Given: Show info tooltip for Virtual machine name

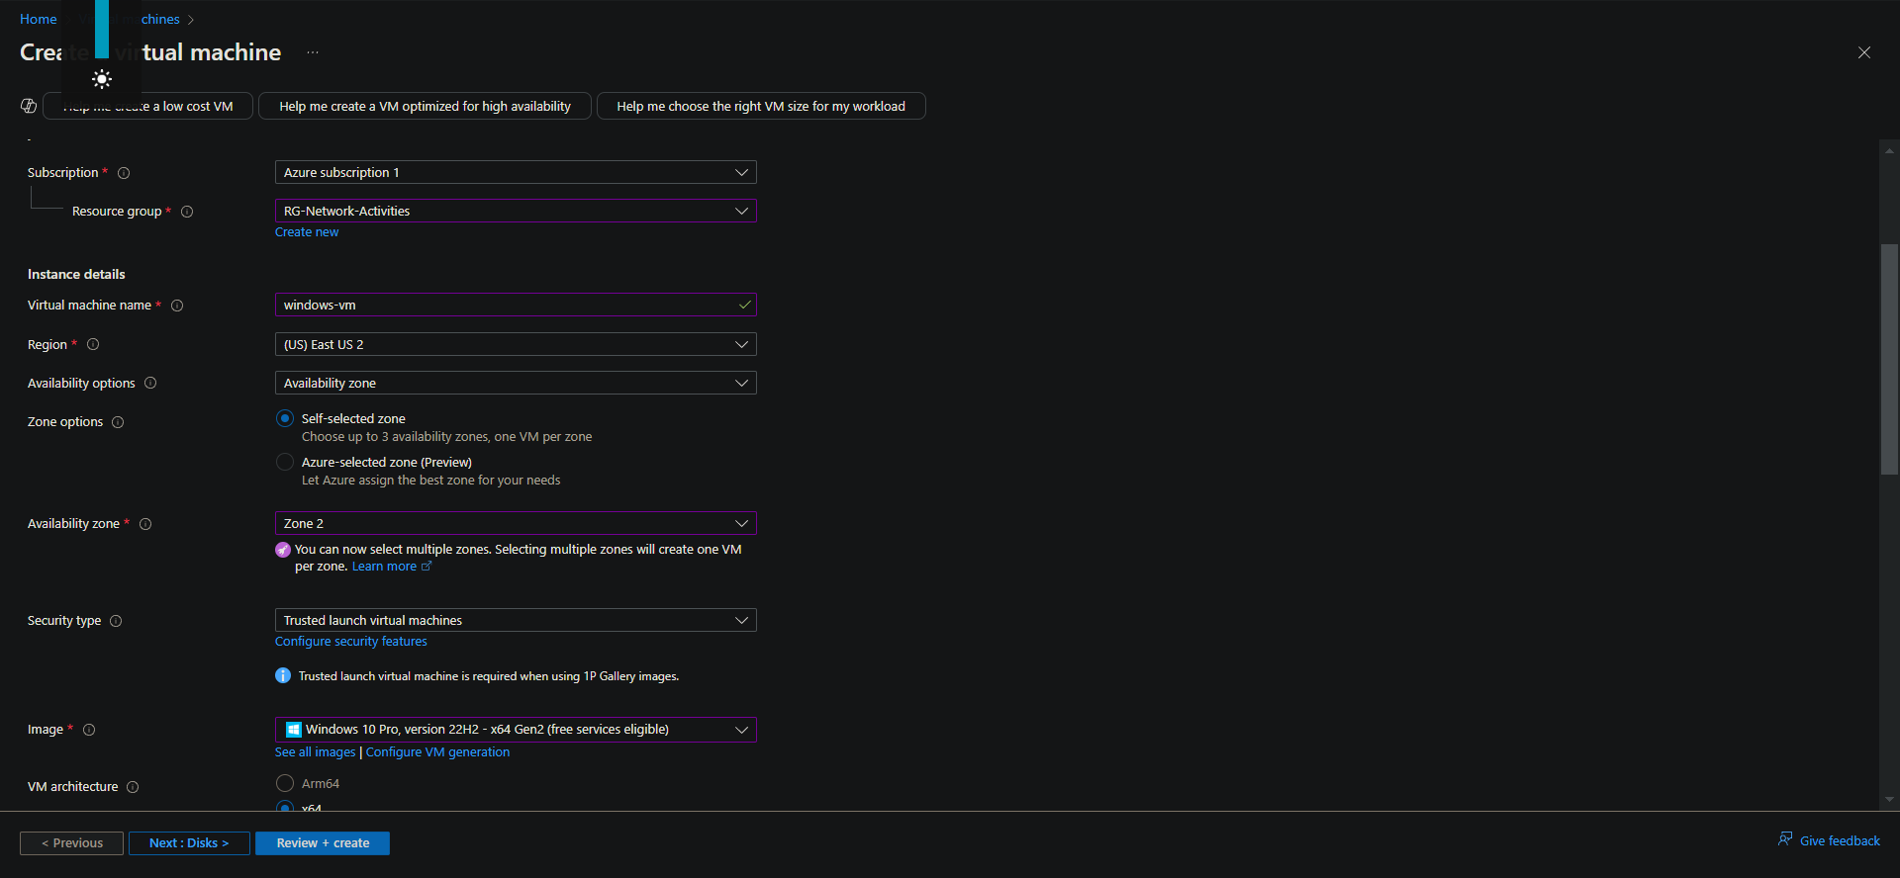Looking at the screenshot, I should [177, 306].
